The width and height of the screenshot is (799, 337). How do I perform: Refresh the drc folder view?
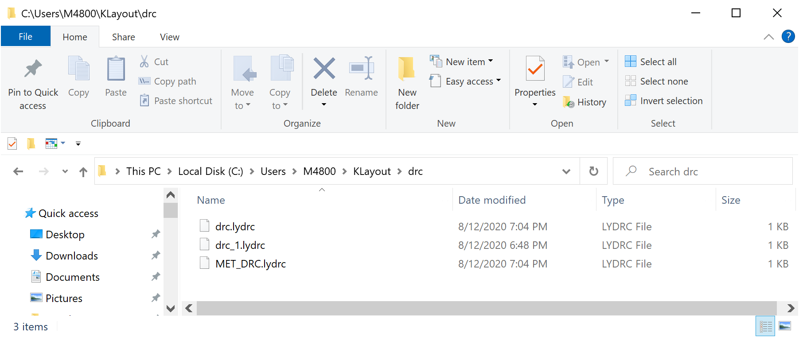pos(594,171)
